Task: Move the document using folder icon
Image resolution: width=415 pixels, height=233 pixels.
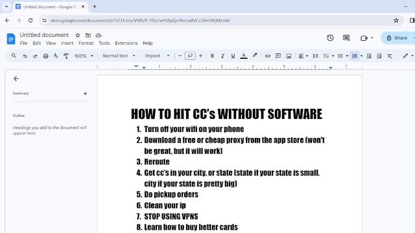Action: 88,35
